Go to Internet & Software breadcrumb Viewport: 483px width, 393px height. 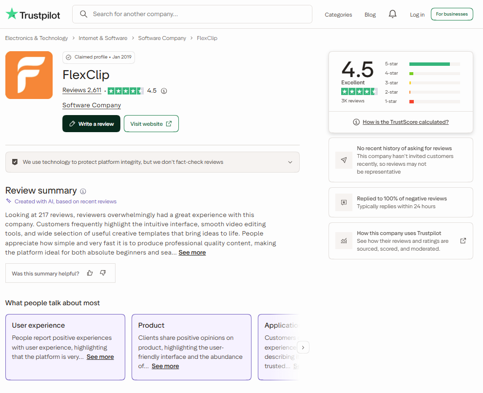[x=103, y=38]
